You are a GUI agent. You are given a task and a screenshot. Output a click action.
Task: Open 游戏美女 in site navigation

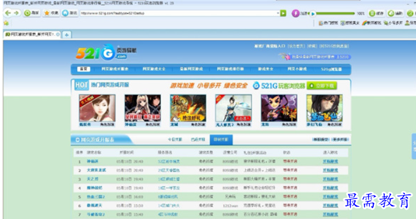tap(266, 69)
